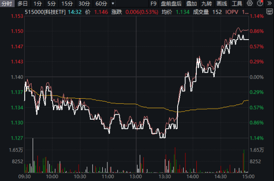Toggle 盘前盘后 pre/post market display
This screenshot has height=181, width=274.
pyautogui.click(x=171, y=4)
